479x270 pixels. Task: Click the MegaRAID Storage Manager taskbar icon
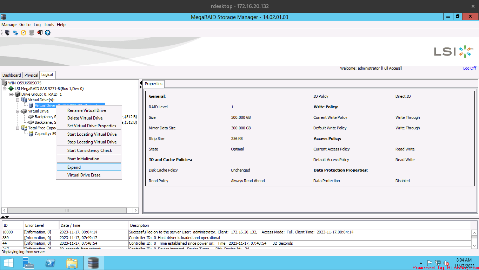click(93, 263)
